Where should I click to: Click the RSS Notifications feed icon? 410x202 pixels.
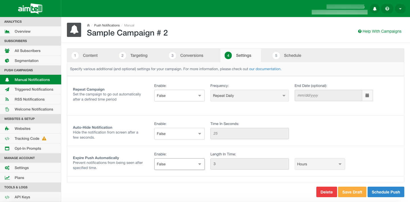click(x=7, y=99)
